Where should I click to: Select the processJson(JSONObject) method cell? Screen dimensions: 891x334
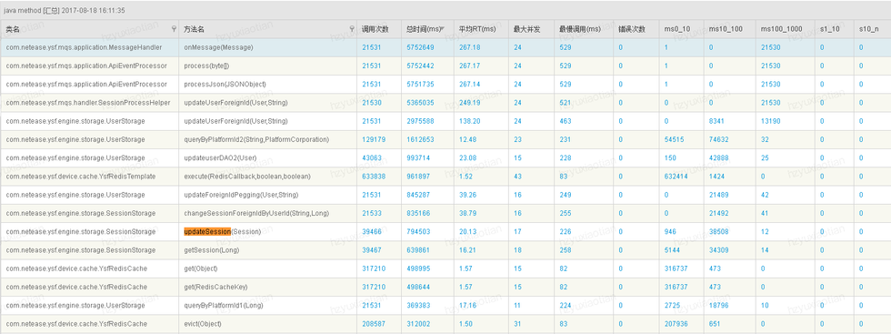225,85
